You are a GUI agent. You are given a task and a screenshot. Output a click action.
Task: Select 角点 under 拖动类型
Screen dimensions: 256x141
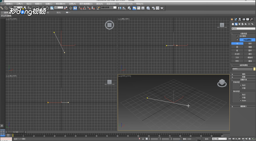240,95
